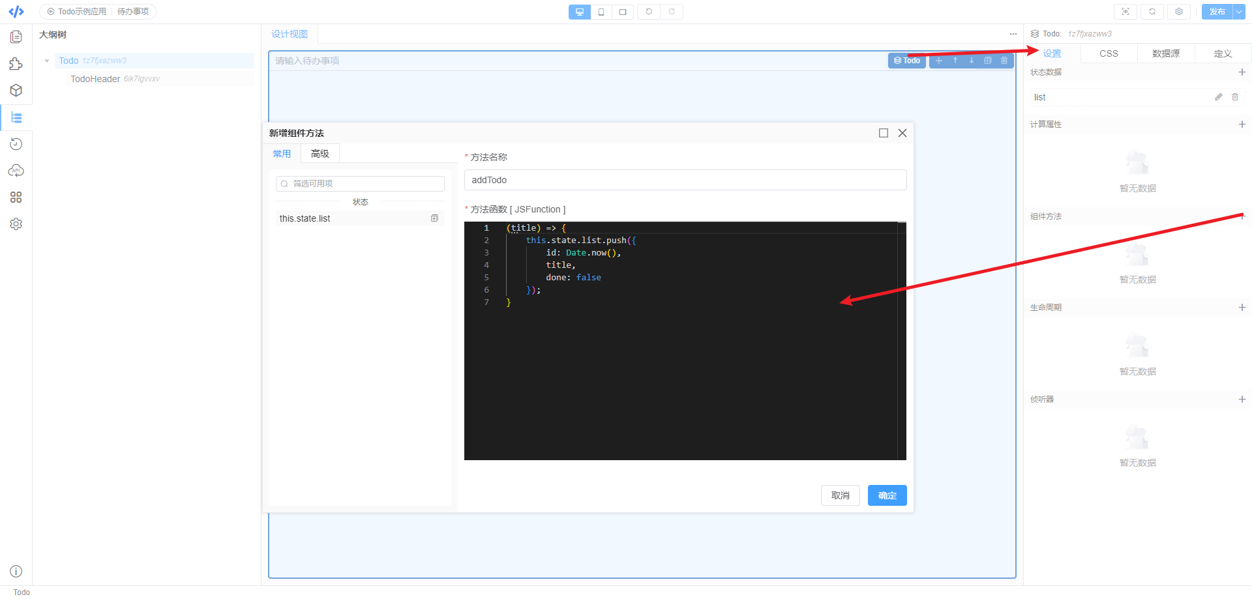
Task: Click the insert icon beside this.state.list
Action: click(x=434, y=218)
